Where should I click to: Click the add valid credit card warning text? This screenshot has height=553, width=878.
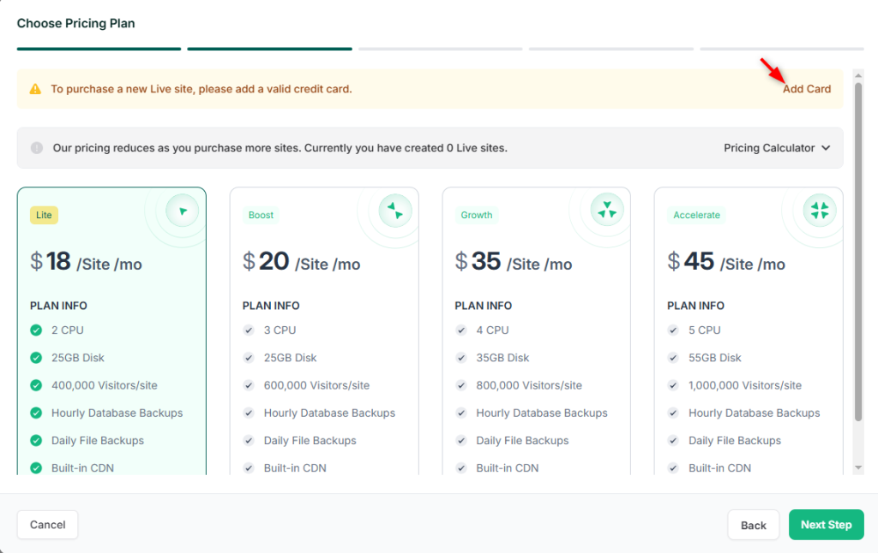pos(201,89)
